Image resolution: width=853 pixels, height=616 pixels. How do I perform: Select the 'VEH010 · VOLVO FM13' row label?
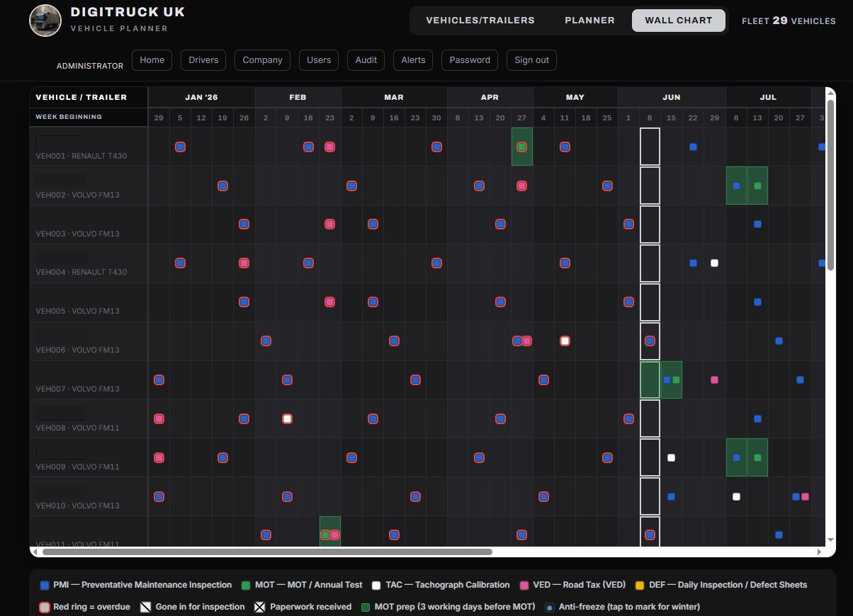[x=77, y=506]
